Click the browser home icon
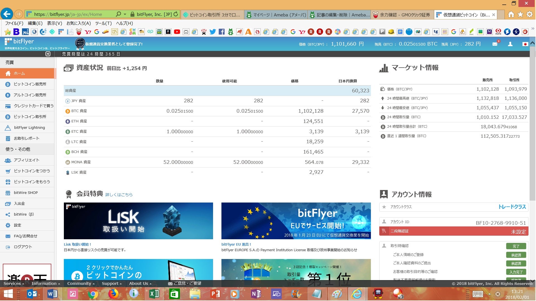536x301 pixels. [x=511, y=14]
